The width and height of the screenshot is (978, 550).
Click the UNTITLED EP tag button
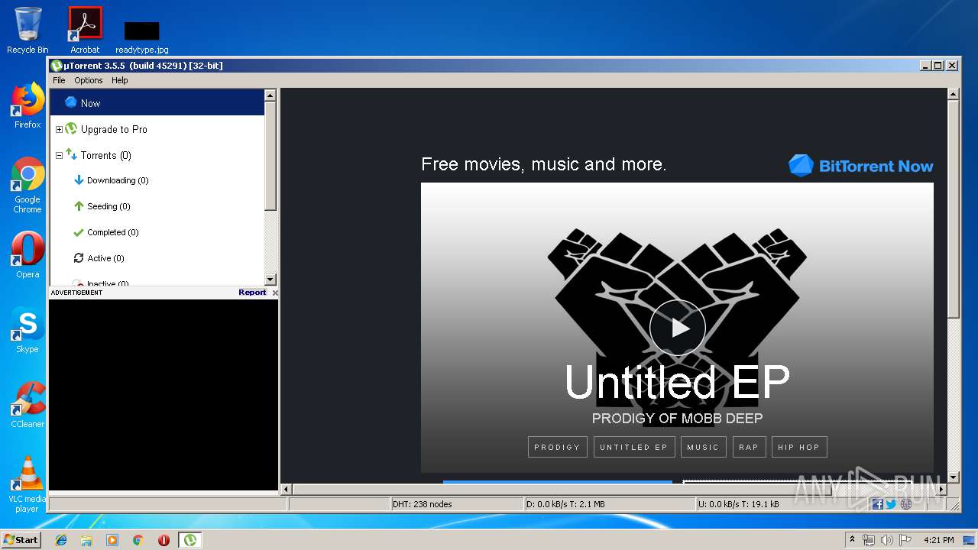coord(634,447)
